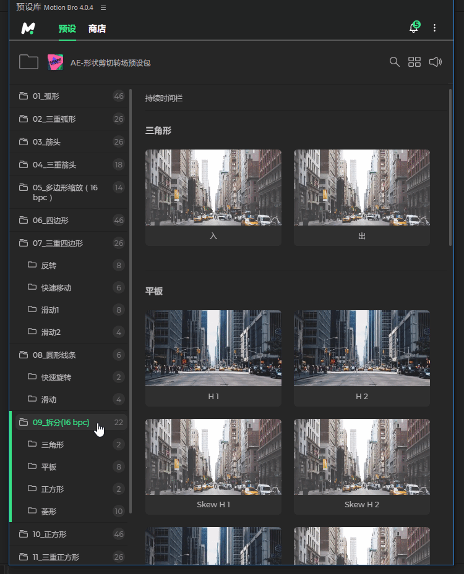Select the 滑动 subfolder under 08_圆形线条
464x574 pixels.
tap(69, 400)
